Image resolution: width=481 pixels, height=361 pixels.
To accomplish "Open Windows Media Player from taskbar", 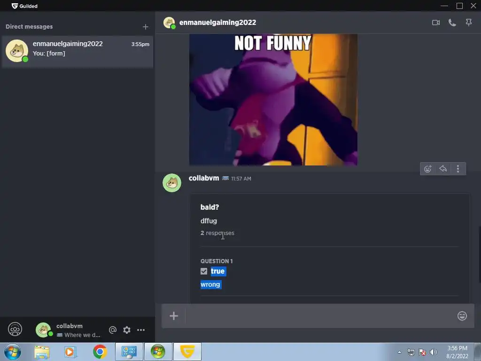I will coord(70,352).
